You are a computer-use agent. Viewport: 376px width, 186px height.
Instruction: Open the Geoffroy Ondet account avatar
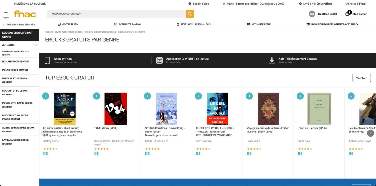coord(312,14)
